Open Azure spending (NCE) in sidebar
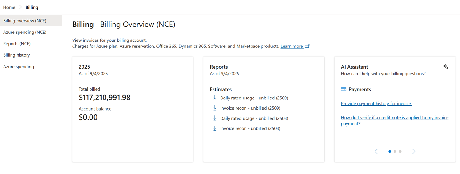 click(25, 32)
